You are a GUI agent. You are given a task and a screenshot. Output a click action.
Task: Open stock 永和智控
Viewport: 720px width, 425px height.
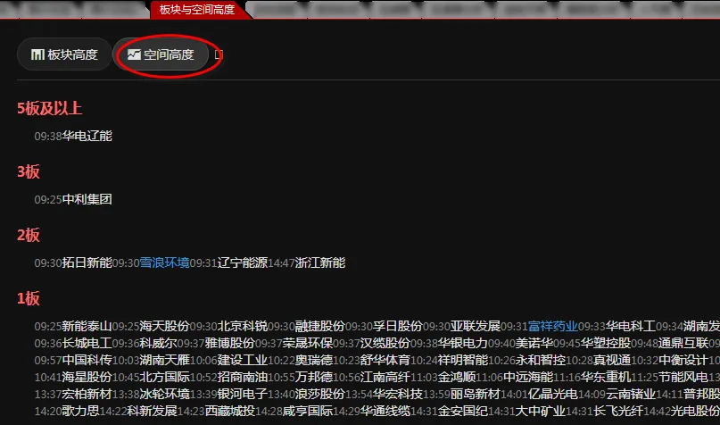541,360
